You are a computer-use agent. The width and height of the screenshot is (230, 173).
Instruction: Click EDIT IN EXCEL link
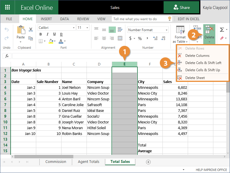(188, 19)
